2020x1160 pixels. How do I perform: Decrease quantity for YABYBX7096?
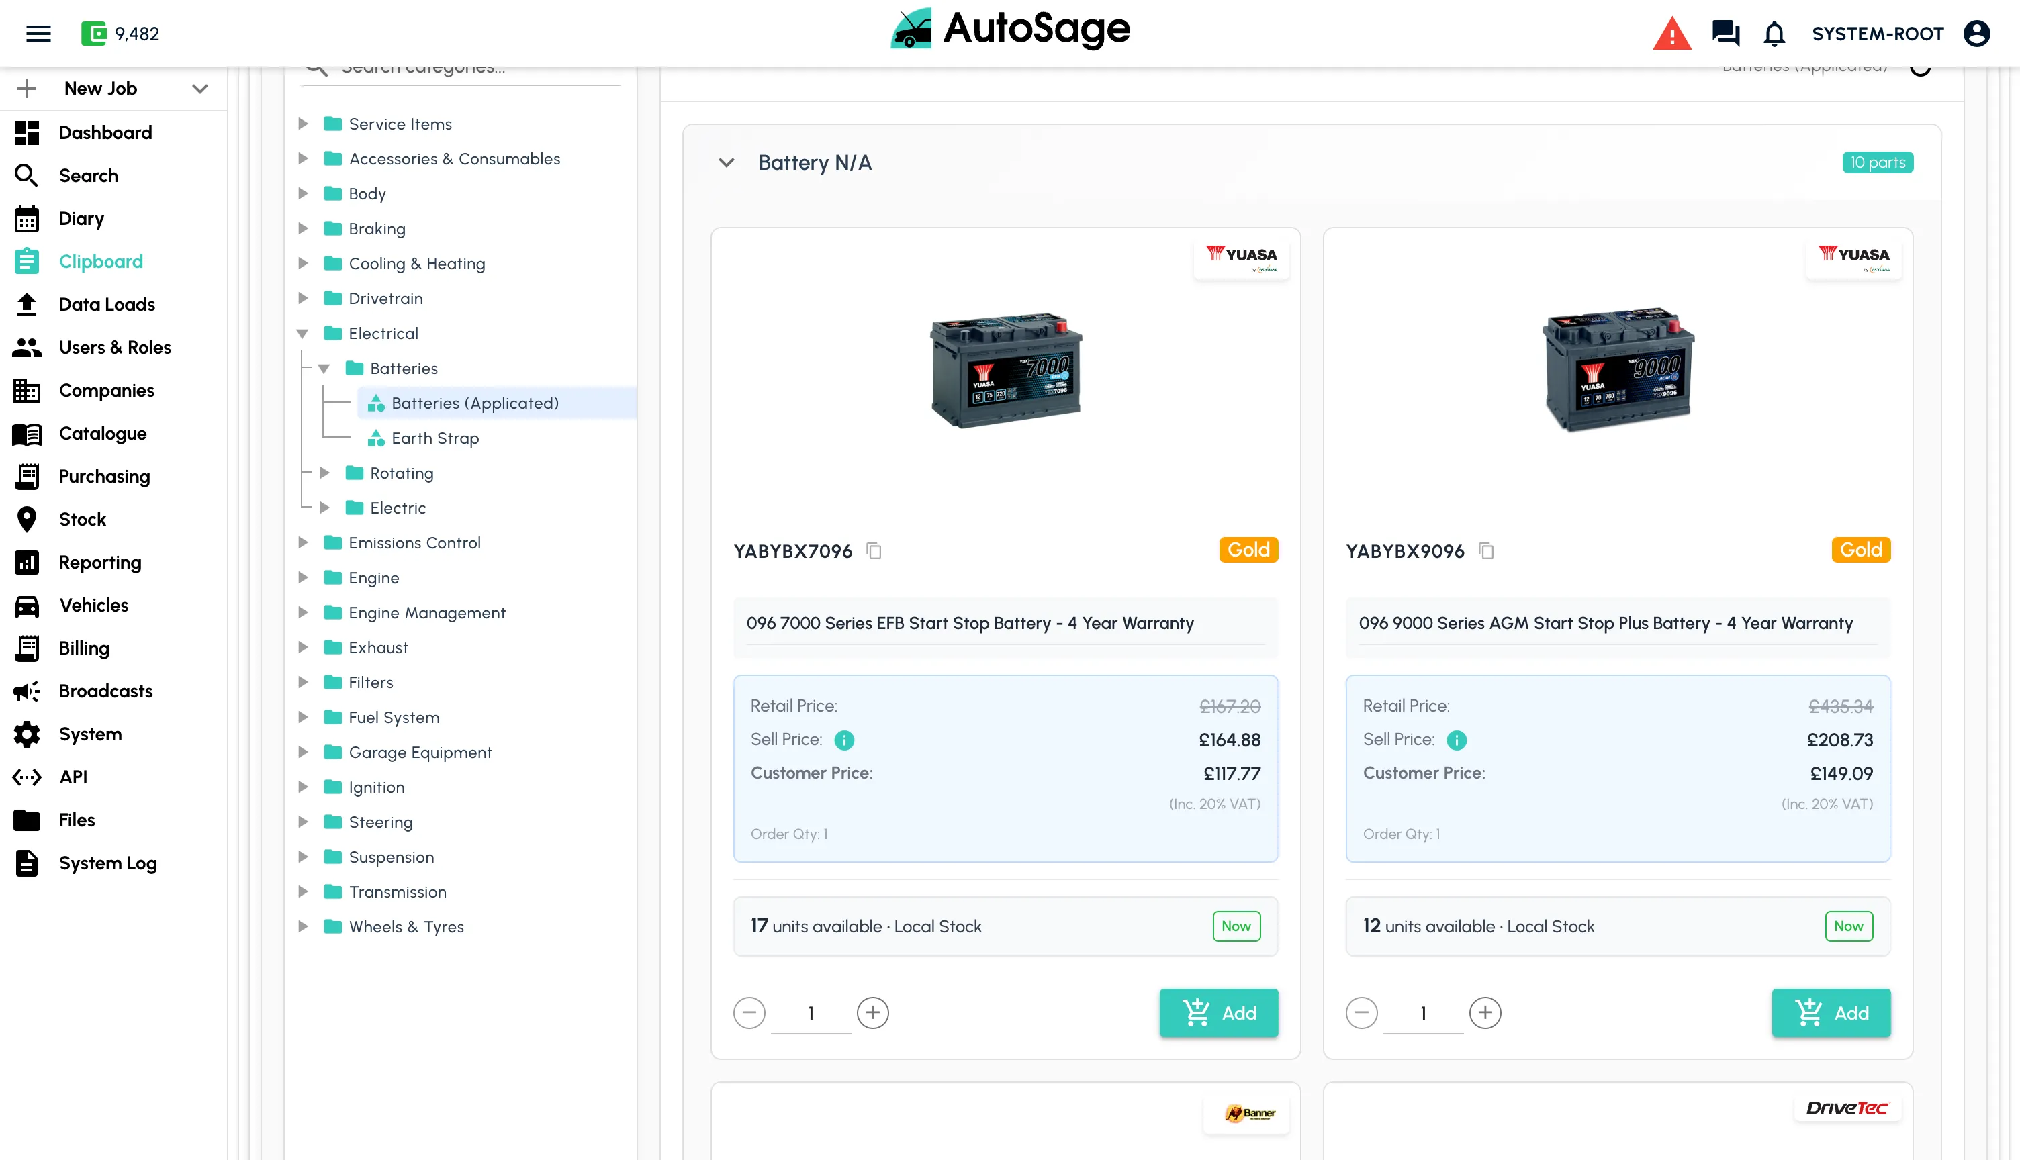point(749,1012)
